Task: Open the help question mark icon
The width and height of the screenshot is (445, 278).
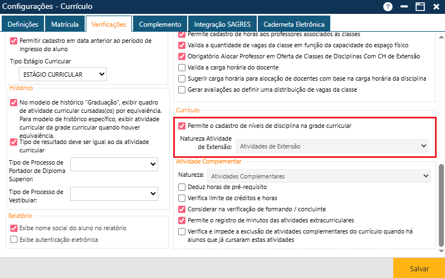Action: pos(388,7)
